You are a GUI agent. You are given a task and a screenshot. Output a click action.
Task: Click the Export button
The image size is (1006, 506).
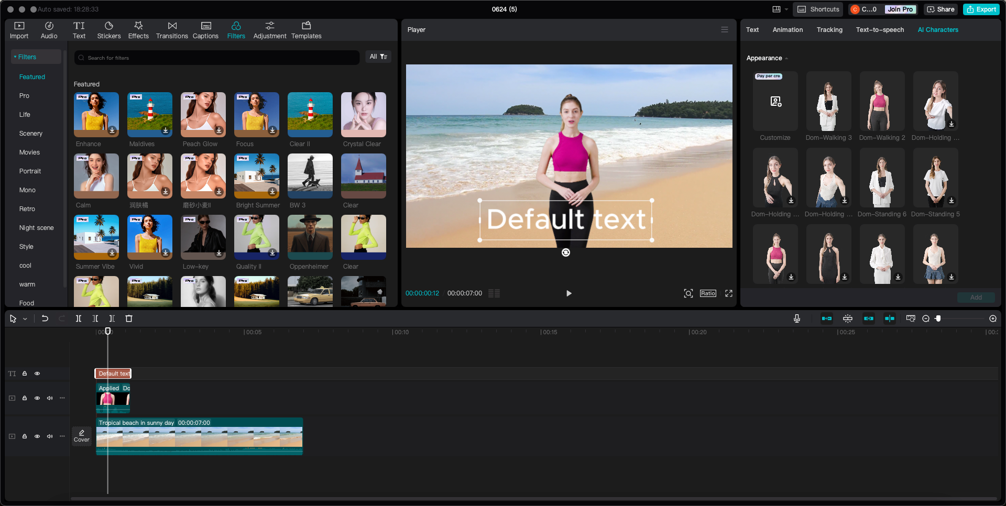click(x=981, y=9)
